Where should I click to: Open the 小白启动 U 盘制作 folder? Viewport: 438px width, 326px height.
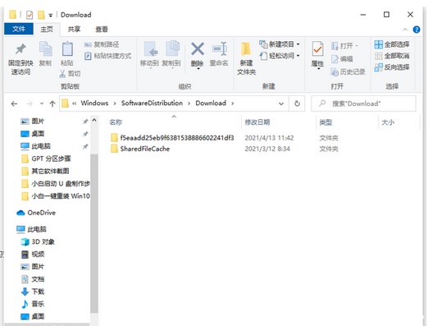(56, 184)
